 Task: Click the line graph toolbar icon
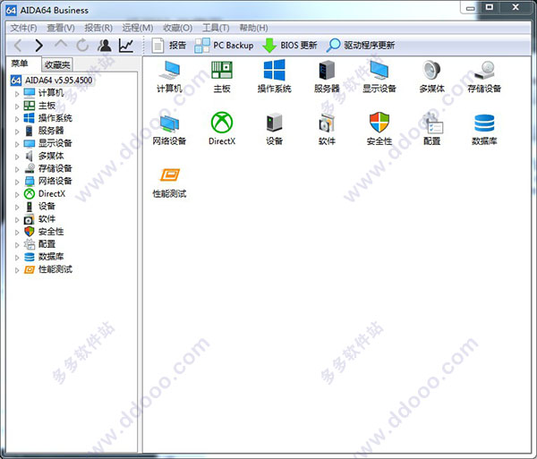pos(126,45)
